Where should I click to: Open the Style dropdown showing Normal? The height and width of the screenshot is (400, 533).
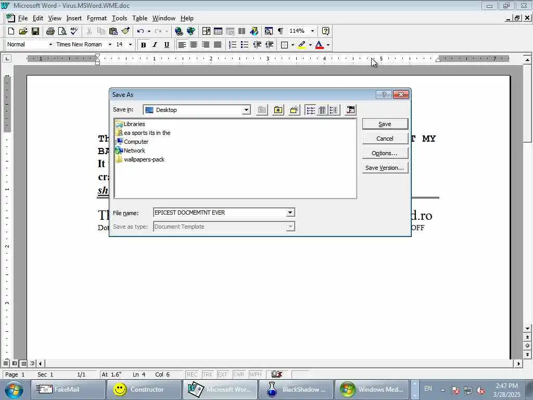tap(50, 45)
